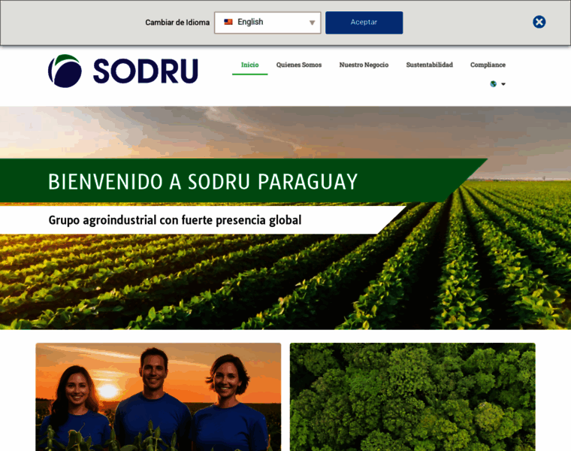Expand the globe language selector arrow
This screenshot has height=451, width=571.
[503, 84]
